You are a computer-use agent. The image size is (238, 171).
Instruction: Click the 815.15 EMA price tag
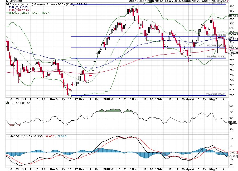[233, 39]
